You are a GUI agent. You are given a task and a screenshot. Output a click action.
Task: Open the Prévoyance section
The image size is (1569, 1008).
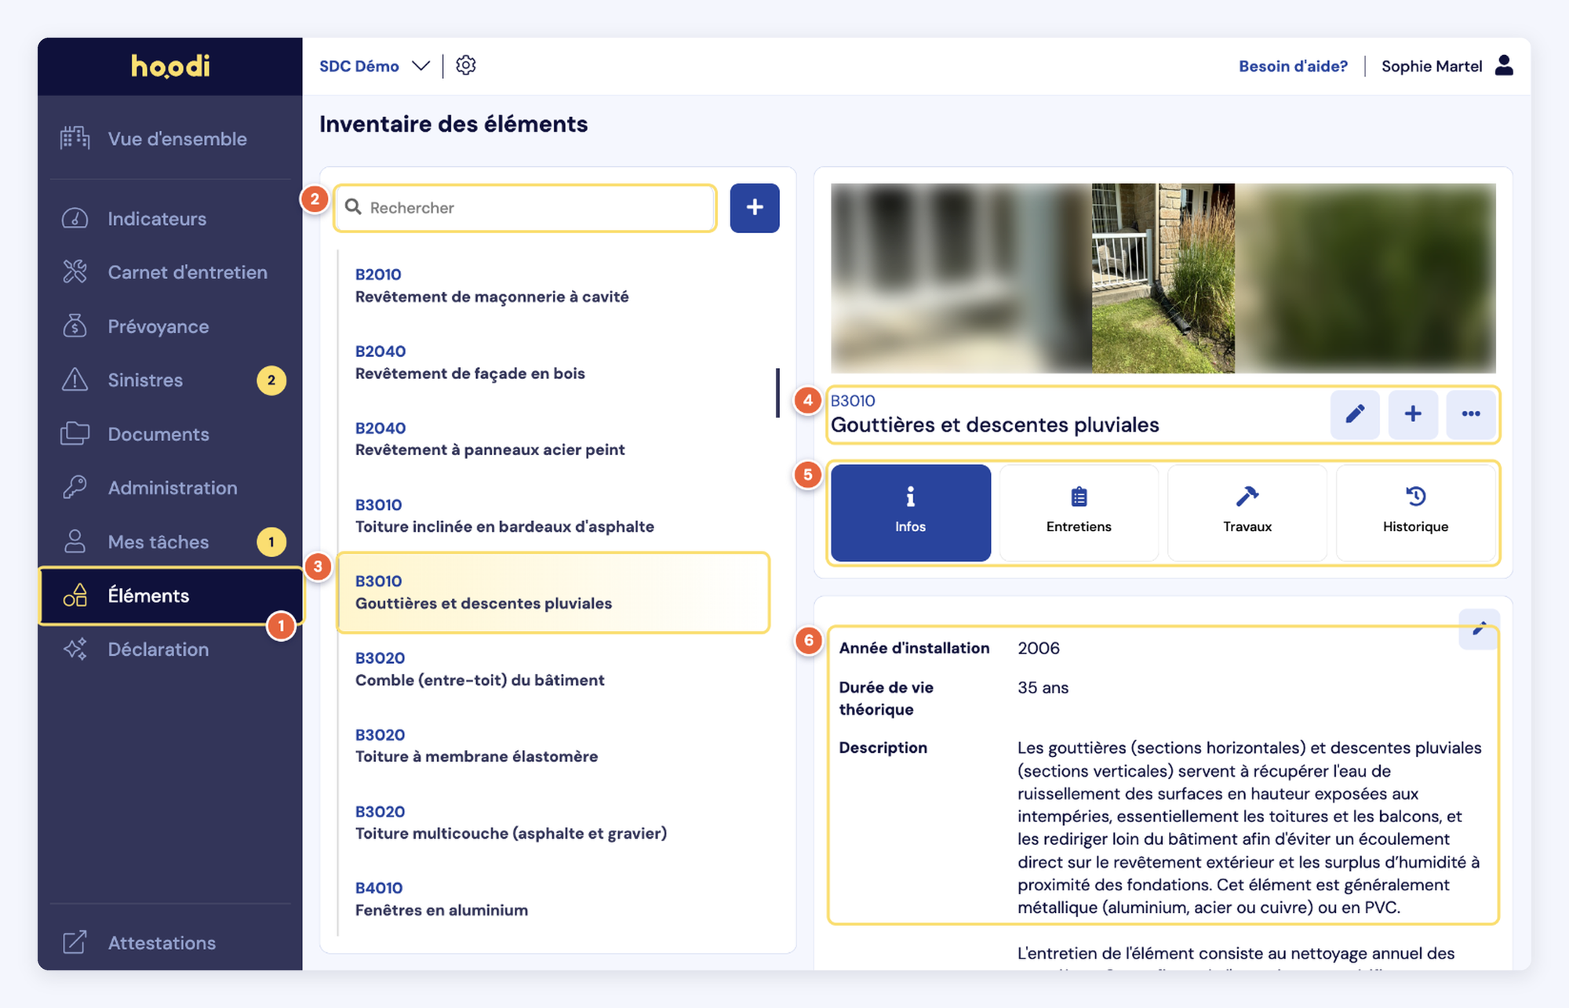pyautogui.click(x=169, y=326)
